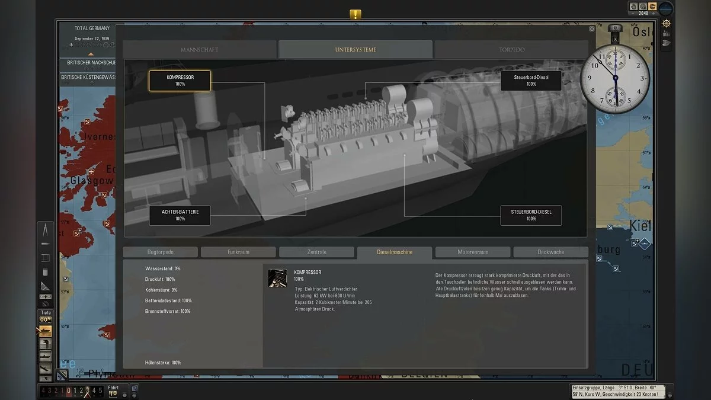Open the Motorenraum compartment tab

tap(472, 252)
